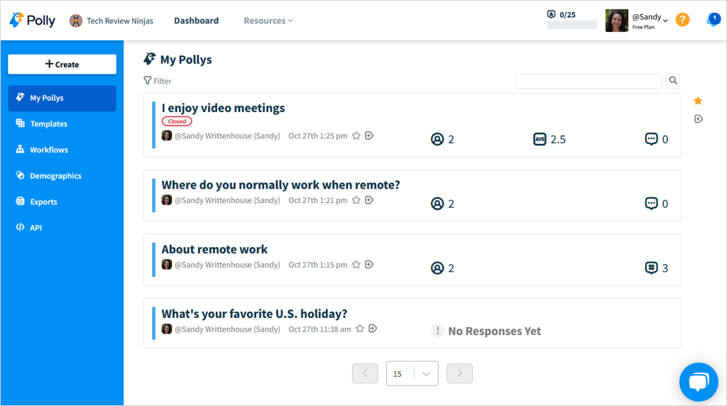Click the 0/25 usage progress bar
727x406 pixels.
coord(572,25)
